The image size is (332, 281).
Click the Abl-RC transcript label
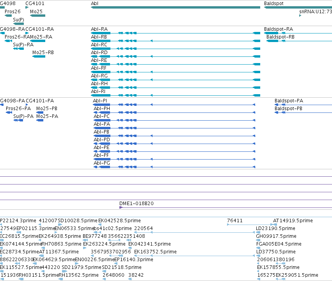[99, 45]
